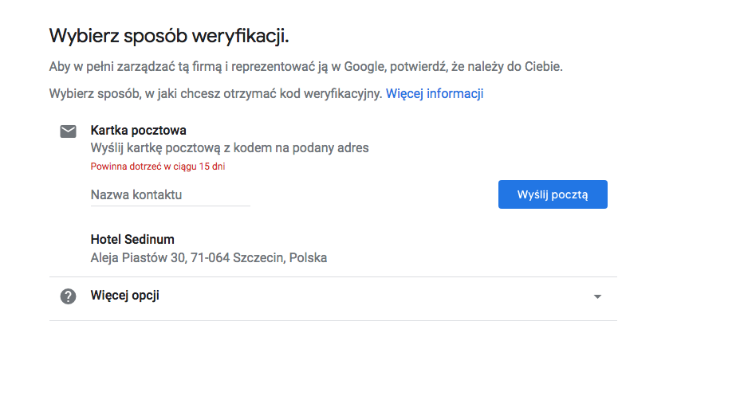The height and width of the screenshot is (396, 740).
Task: Expand the Więcej opcji dropdown arrow
Action: pyautogui.click(x=597, y=296)
